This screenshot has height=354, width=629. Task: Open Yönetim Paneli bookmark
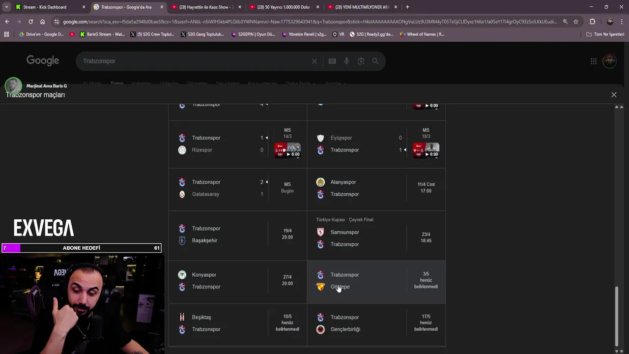point(304,34)
